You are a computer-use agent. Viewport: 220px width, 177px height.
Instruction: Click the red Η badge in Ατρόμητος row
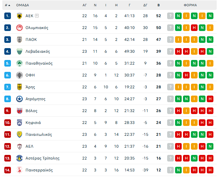210,99
